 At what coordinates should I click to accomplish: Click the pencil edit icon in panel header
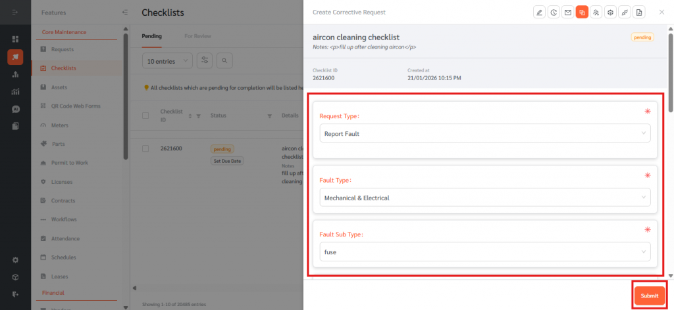coord(539,12)
